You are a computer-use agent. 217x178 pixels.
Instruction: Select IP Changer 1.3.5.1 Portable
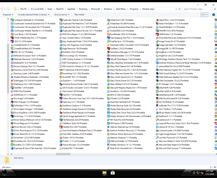pos(169,84)
